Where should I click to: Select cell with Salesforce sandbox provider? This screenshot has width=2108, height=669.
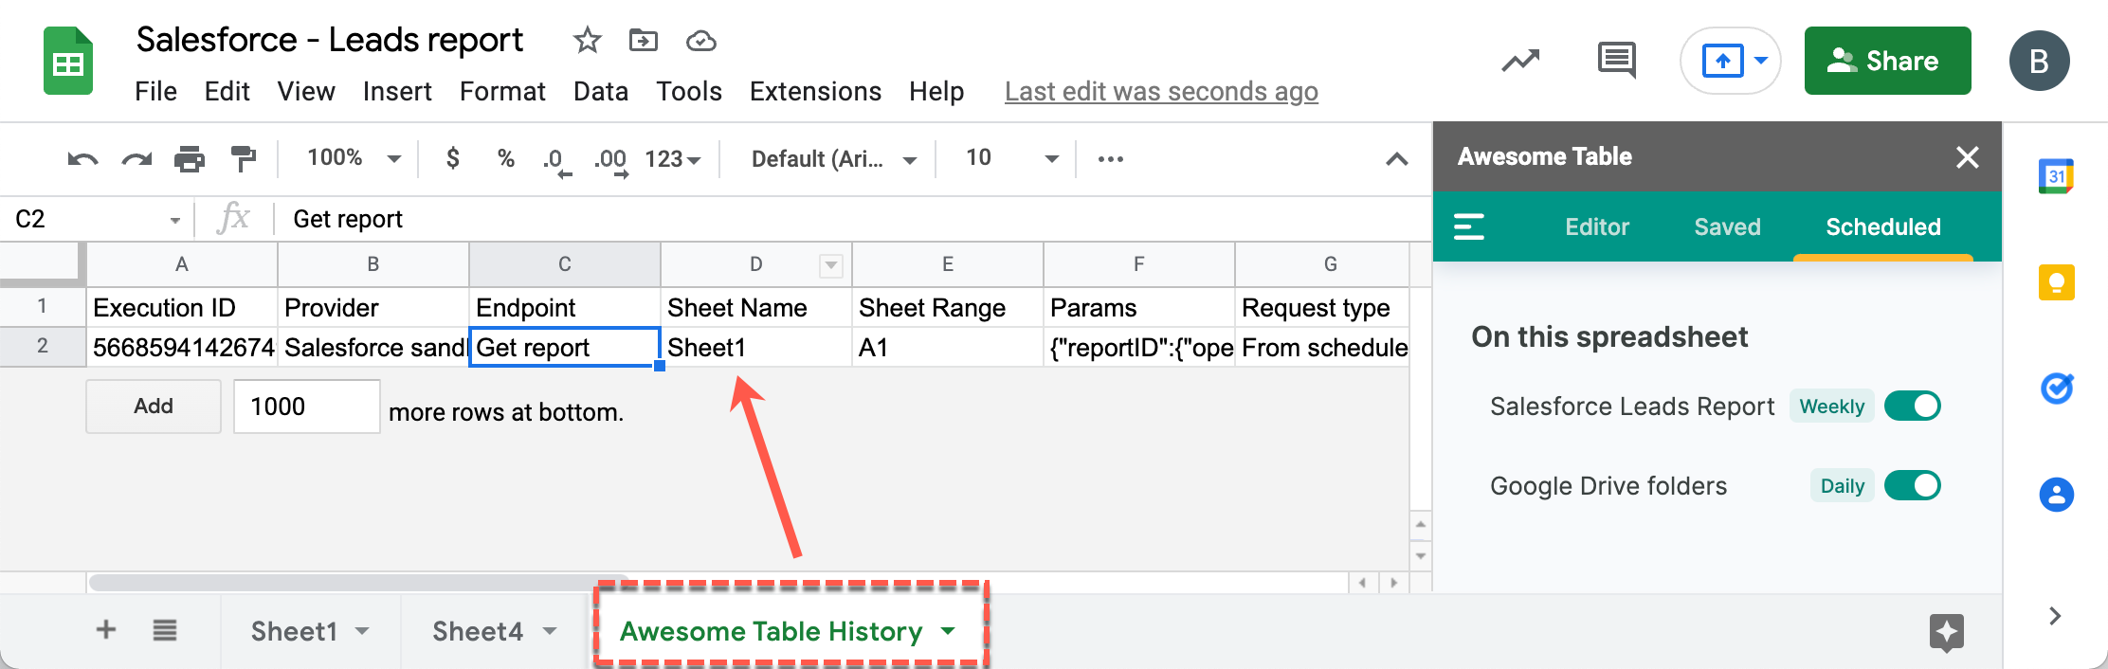373,347
